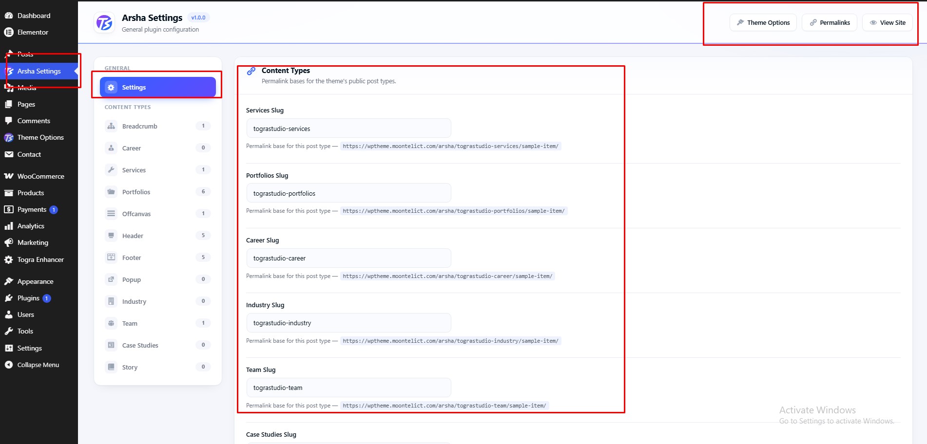Open Appearance in the admin menu
927x444 pixels.
point(39,281)
